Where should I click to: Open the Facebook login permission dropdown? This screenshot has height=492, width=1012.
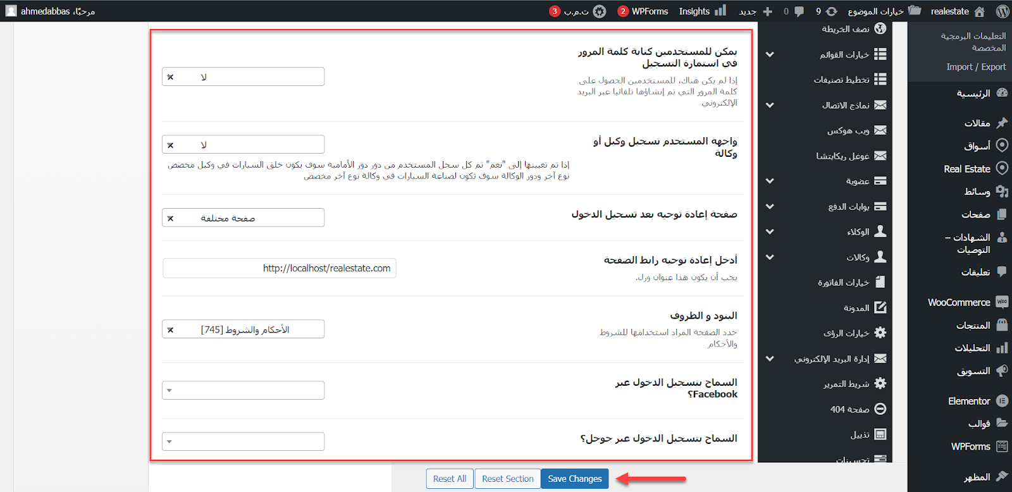tap(243, 390)
